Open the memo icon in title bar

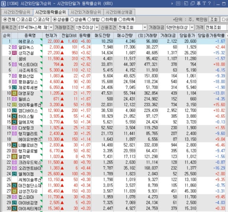tap(178, 4)
